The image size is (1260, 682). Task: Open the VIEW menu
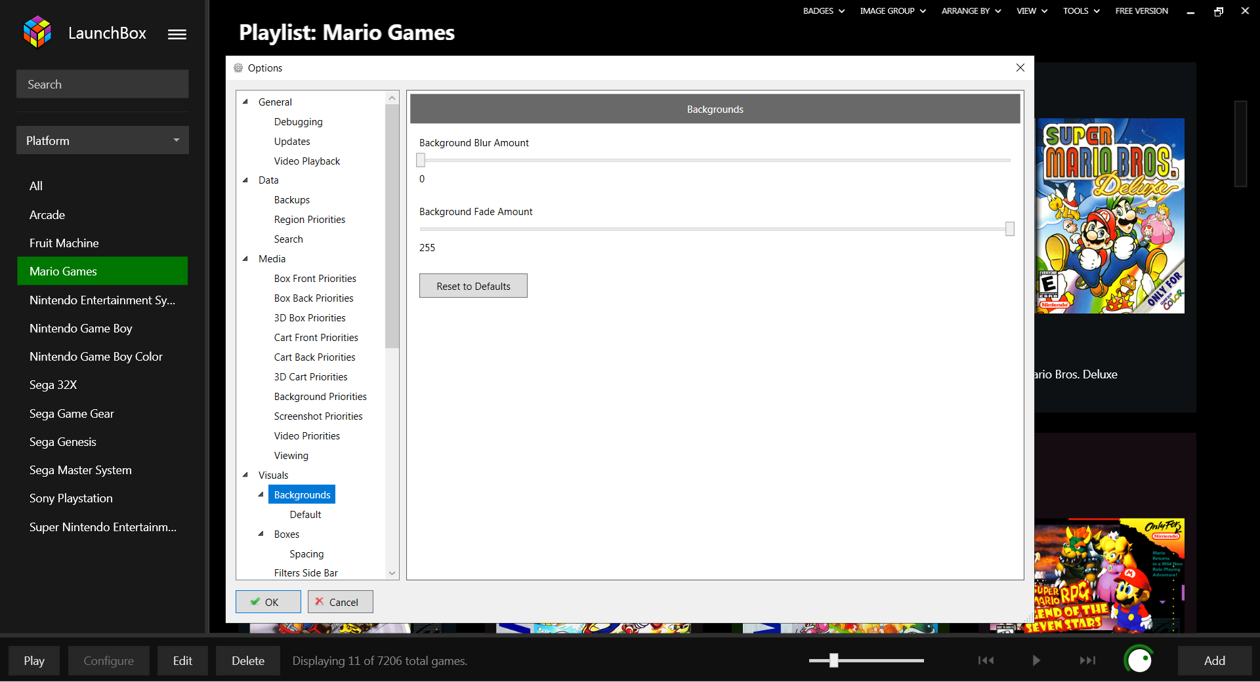(1032, 10)
